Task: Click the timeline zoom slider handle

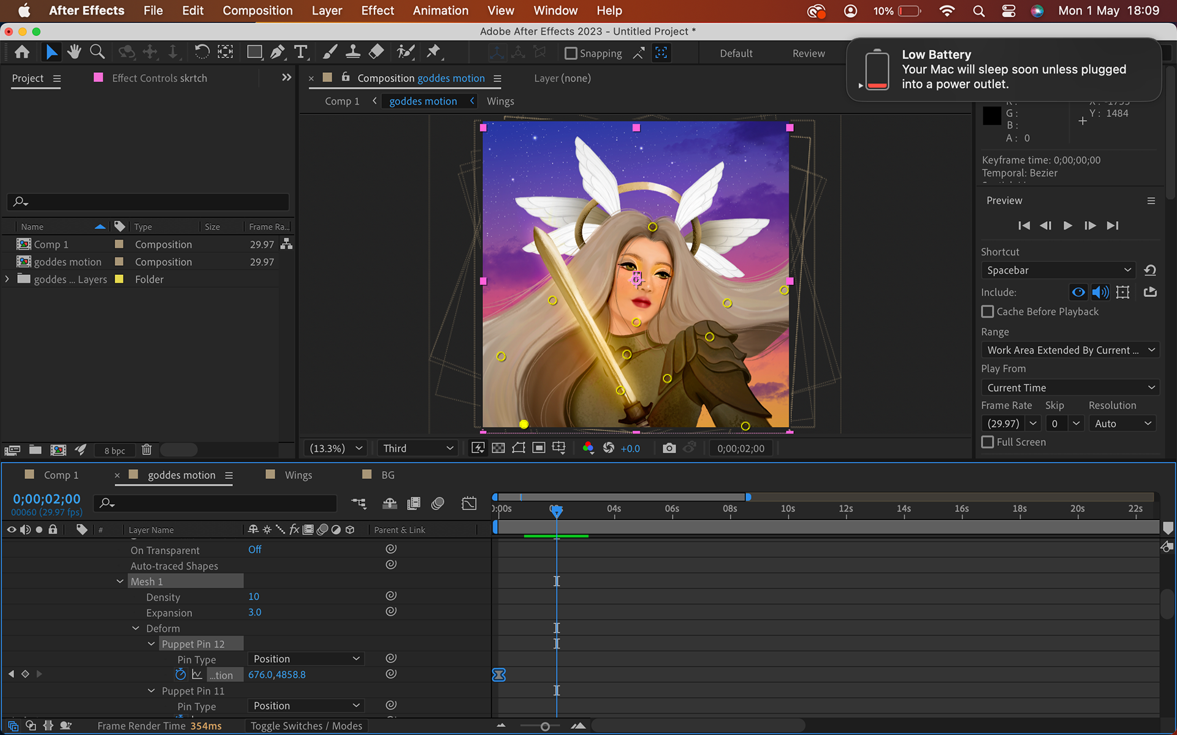Action: (x=545, y=726)
